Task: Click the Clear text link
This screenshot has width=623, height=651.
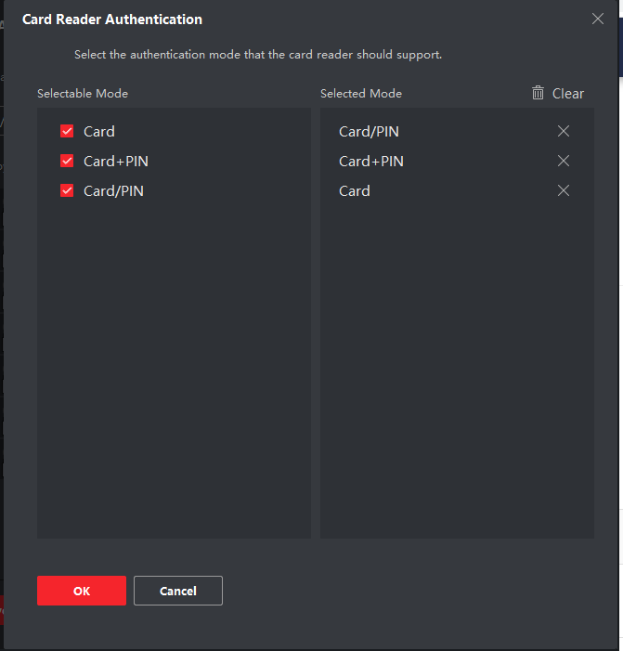Action: (568, 93)
